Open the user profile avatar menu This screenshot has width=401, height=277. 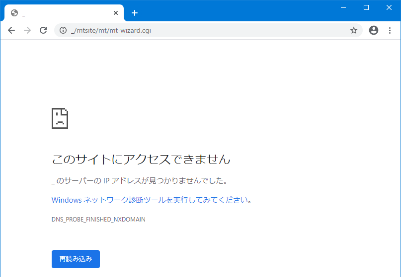(x=374, y=30)
